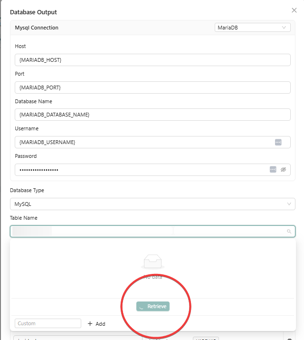Click the Custom text input
Screen dimensions: 304x340
48,323
